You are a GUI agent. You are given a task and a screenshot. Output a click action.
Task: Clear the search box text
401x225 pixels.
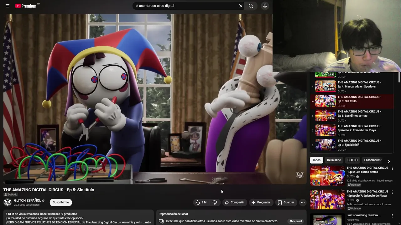[x=241, y=6]
